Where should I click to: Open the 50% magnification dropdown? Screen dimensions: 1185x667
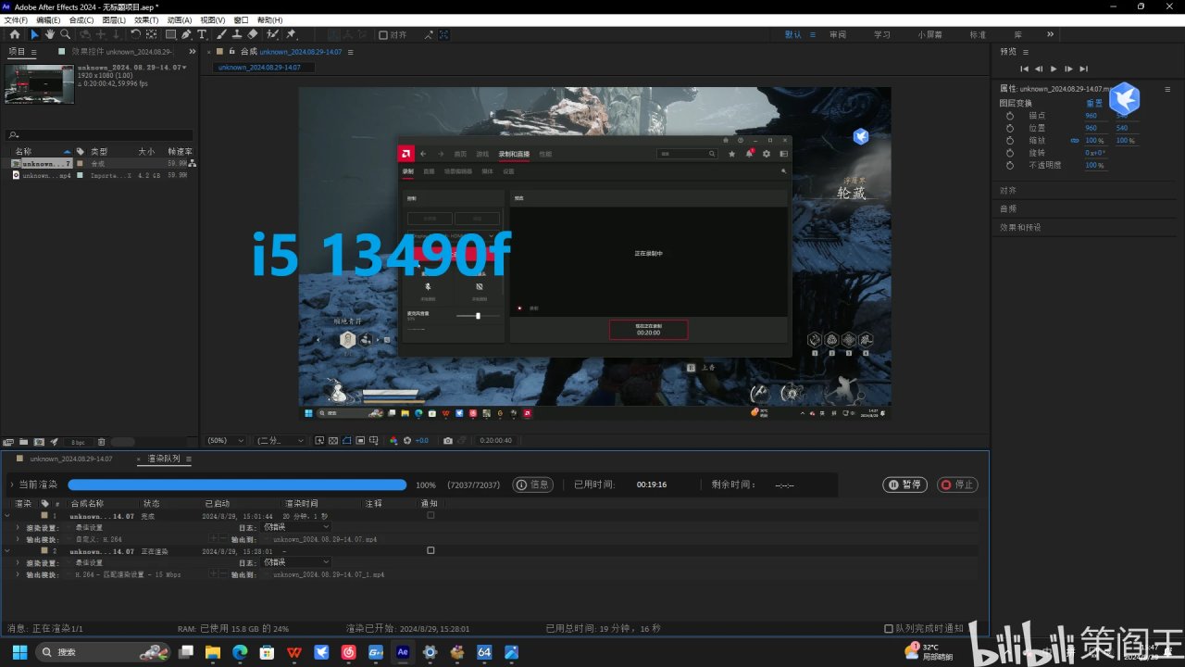(x=225, y=441)
